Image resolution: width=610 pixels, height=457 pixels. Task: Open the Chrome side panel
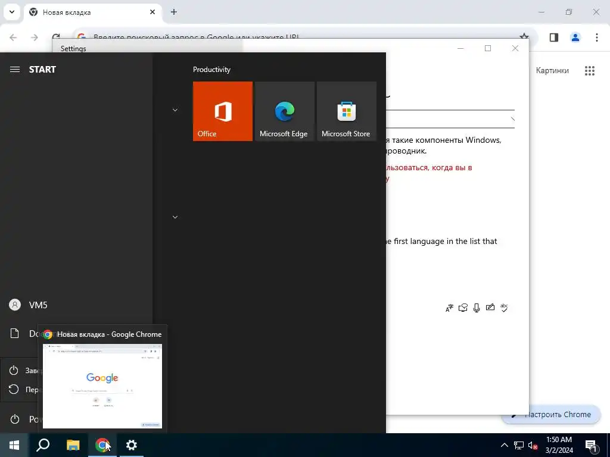point(554,37)
